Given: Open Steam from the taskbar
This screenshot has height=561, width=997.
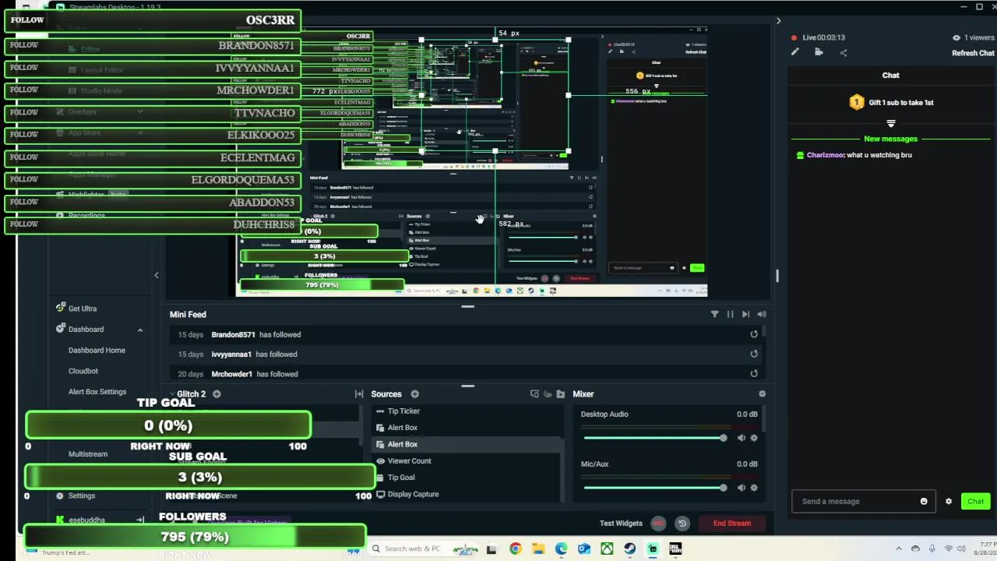Looking at the screenshot, I should click(629, 549).
